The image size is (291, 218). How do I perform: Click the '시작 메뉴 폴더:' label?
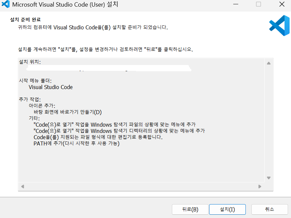tap(35, 80)
